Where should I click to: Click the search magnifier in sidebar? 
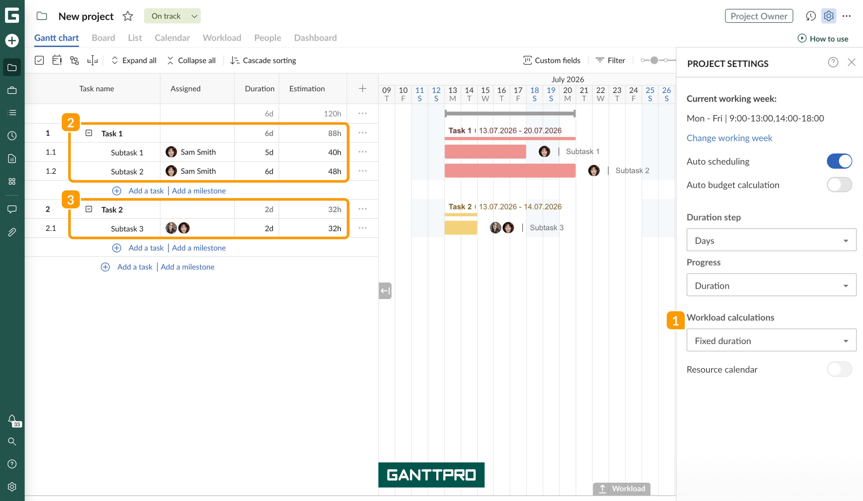[x=12, y=442]
